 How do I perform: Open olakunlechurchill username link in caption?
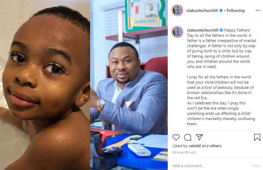point(203,30)
